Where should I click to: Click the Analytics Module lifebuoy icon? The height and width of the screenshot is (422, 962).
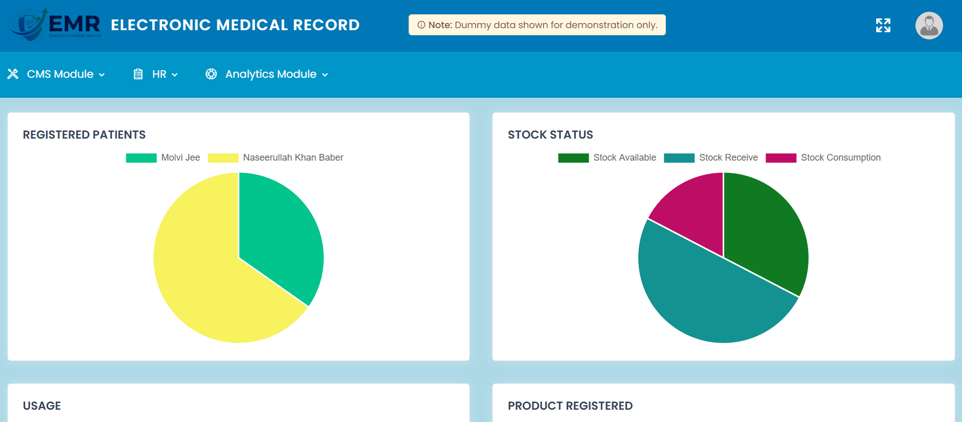point(211,74)
